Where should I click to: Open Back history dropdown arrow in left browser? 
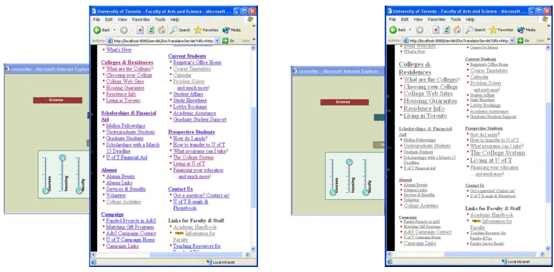(x=115, y=30)
